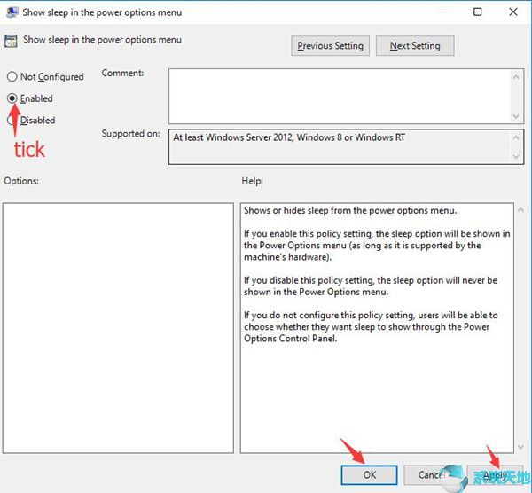Select the Not Configured radio button

12,76
